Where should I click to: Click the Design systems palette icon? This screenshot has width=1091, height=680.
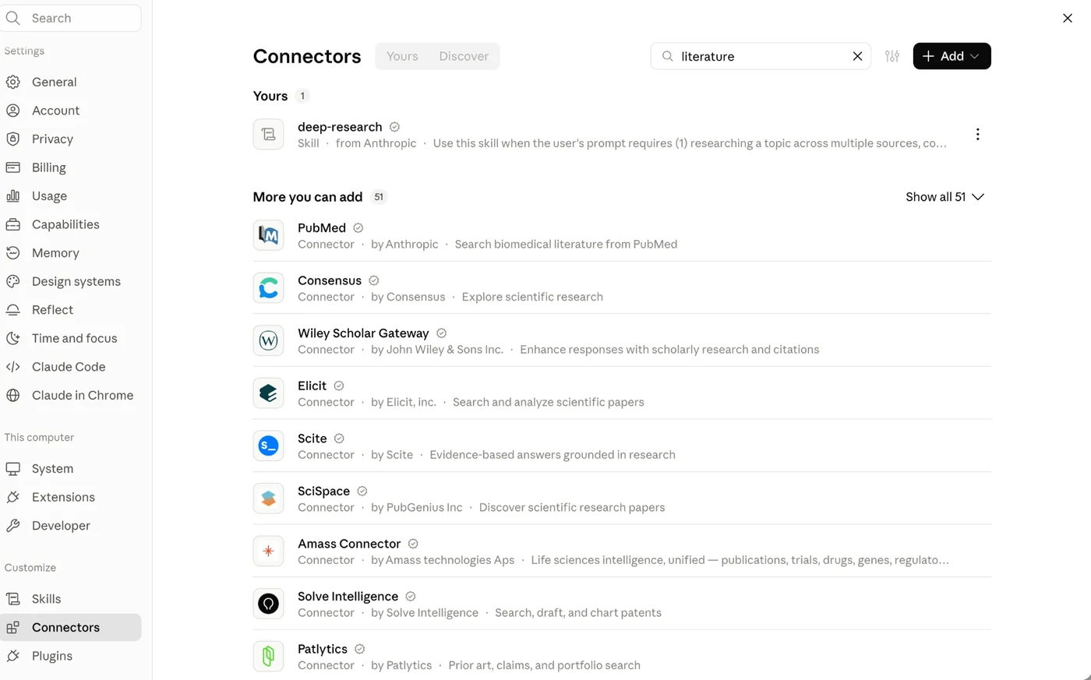coord(13,281)
